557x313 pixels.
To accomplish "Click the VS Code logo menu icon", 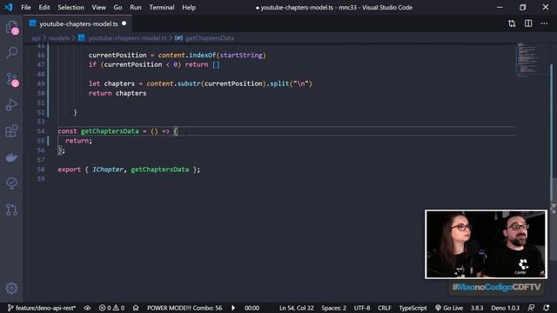I will (8, 7).
